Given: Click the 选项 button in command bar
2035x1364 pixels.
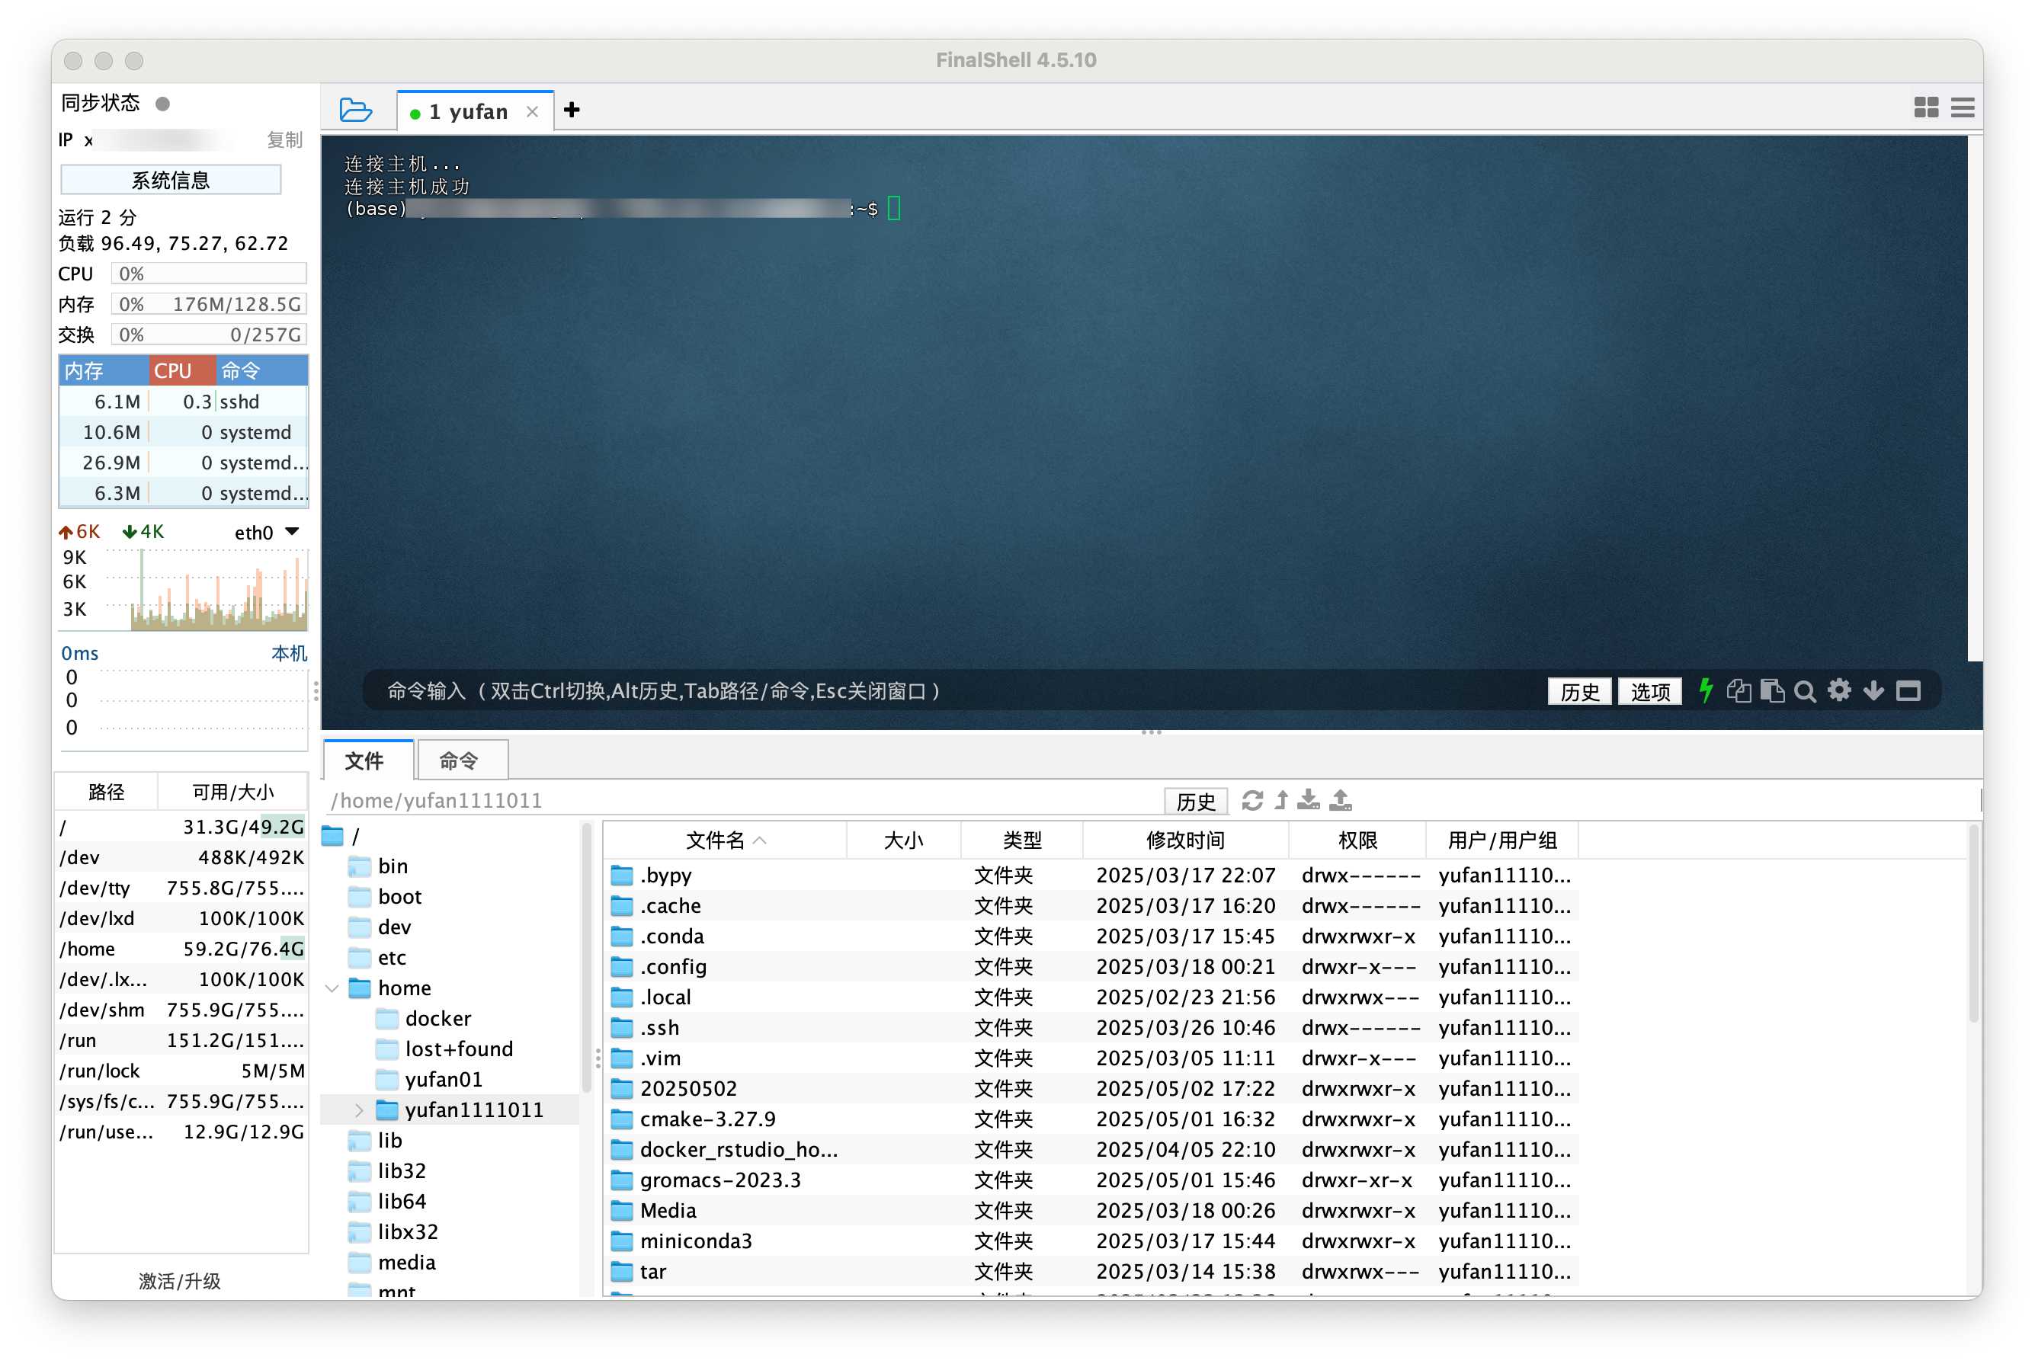Looking at the screenshot, I should (x=1649, y=692).
